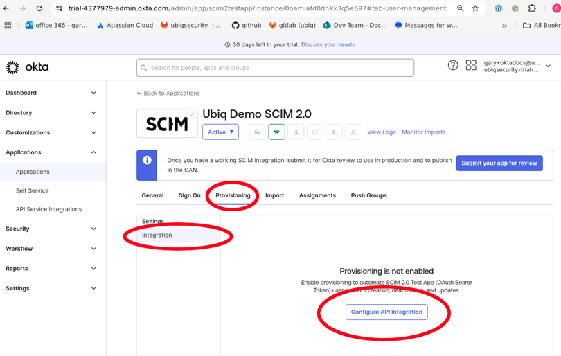Image resolution: width=561 pixels, height=356 pixels.
Task: Open the 1Password extension icon
Action: (x=498, y=8)
